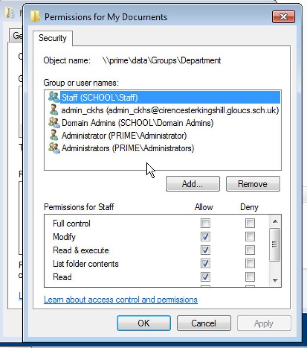Select the Staff group icon
The image size is (307, 348).
click(54, 97)
